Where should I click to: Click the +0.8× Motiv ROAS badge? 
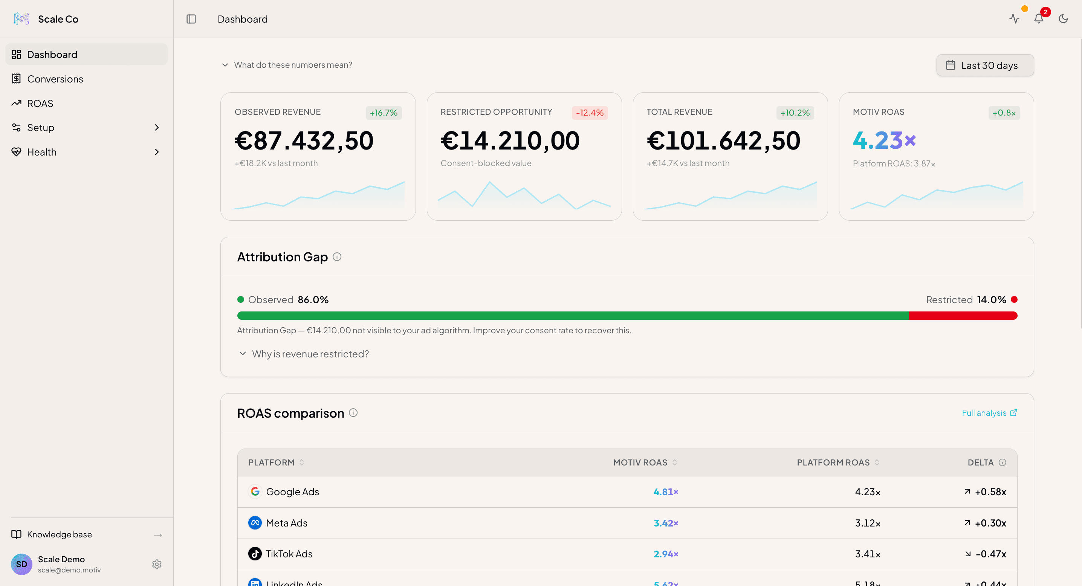click(1004, 113)
